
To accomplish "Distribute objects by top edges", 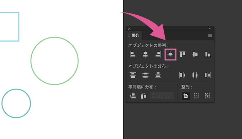I will coord(133,75).
